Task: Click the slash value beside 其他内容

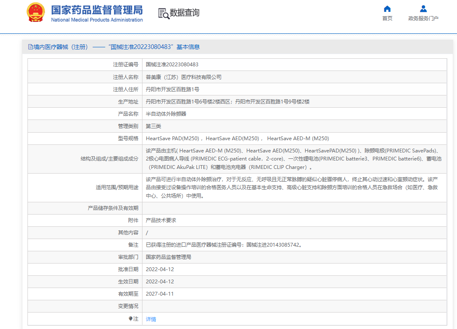Action: (x=147, y=233)
